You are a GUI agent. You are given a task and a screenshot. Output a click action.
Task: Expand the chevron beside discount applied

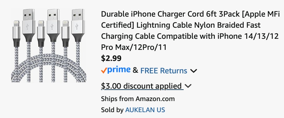pos(188,86)
